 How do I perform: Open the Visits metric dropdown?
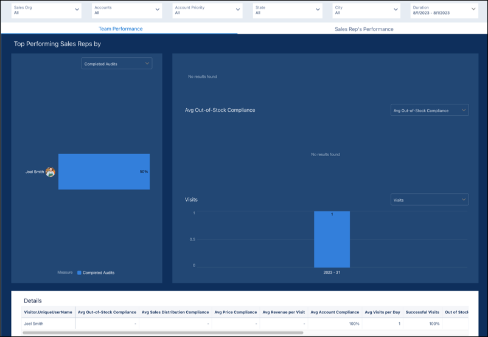pyautogui.click(x=429, y=199)
